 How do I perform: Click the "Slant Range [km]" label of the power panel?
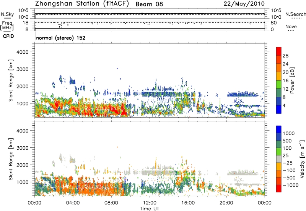coord(11,80)
